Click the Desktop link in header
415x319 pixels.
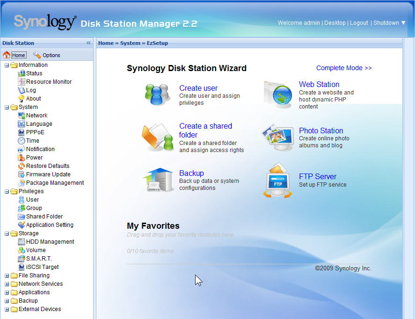[335, 23]
